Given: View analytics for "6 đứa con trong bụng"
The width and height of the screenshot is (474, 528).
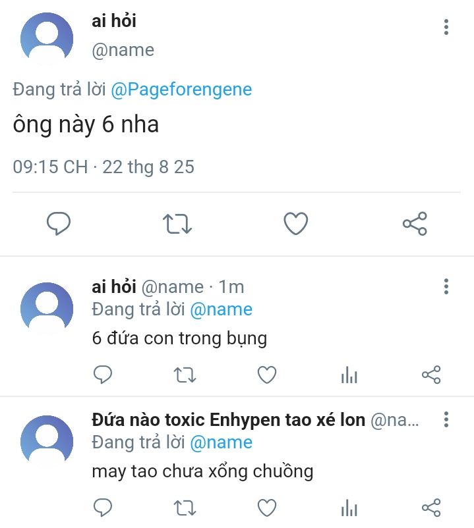Looking at the screenshot, I should point(349,375).
